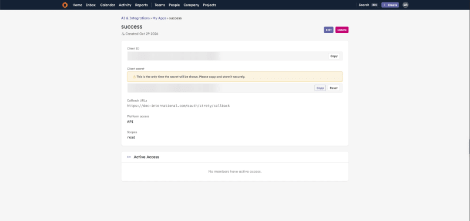Screen dimensions: 470x221
Task: Follow the My Apps breadcrumb link
Action: [159, 18]
